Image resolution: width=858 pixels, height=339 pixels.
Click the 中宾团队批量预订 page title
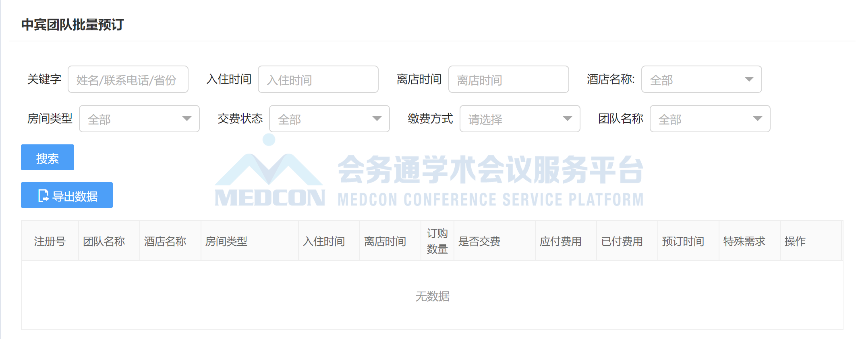click(x=73, y=25)
